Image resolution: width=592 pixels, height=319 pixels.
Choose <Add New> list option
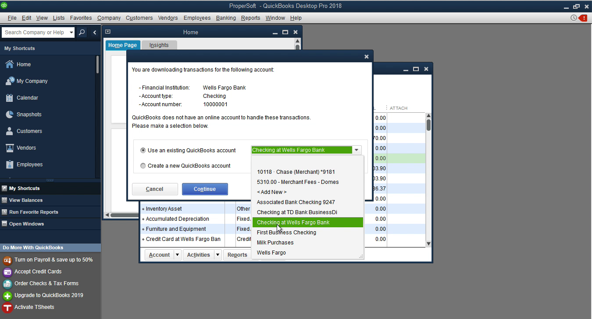coord(308,192)
